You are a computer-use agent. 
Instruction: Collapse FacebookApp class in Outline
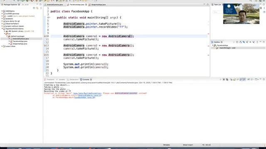coord(212,46)
